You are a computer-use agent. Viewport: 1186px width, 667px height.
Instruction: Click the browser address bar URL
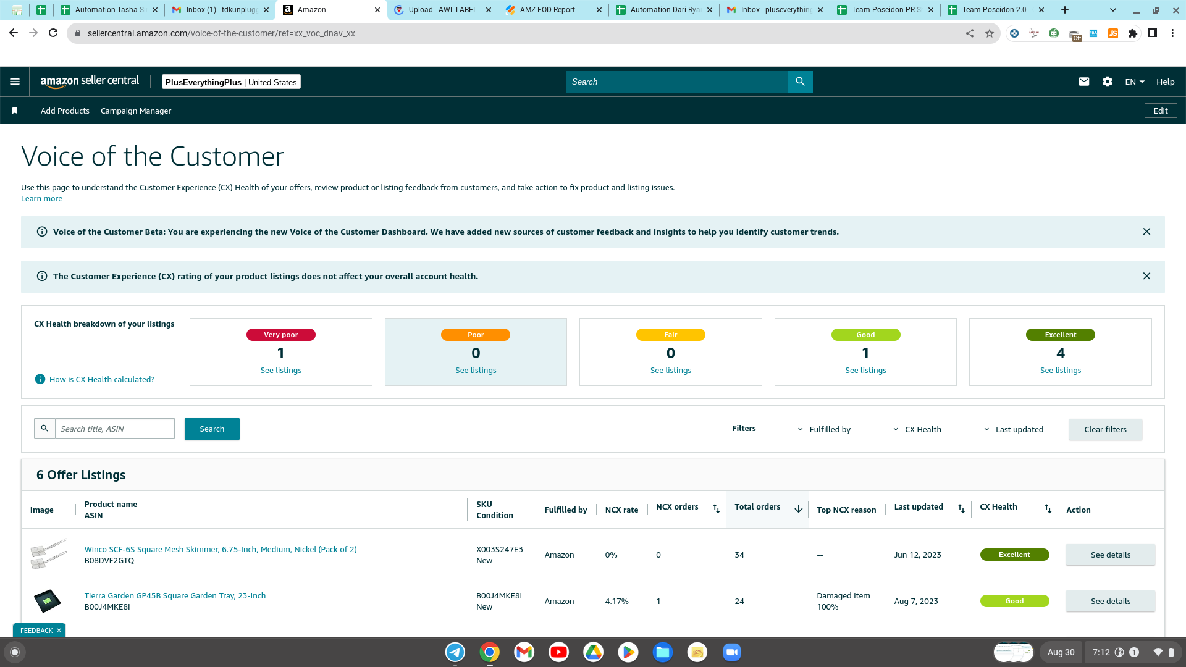coord(221,33)
